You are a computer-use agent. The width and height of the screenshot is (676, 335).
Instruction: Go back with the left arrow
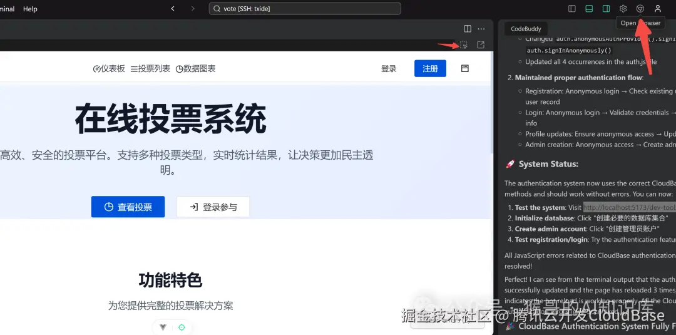click(x=173, y=9)
